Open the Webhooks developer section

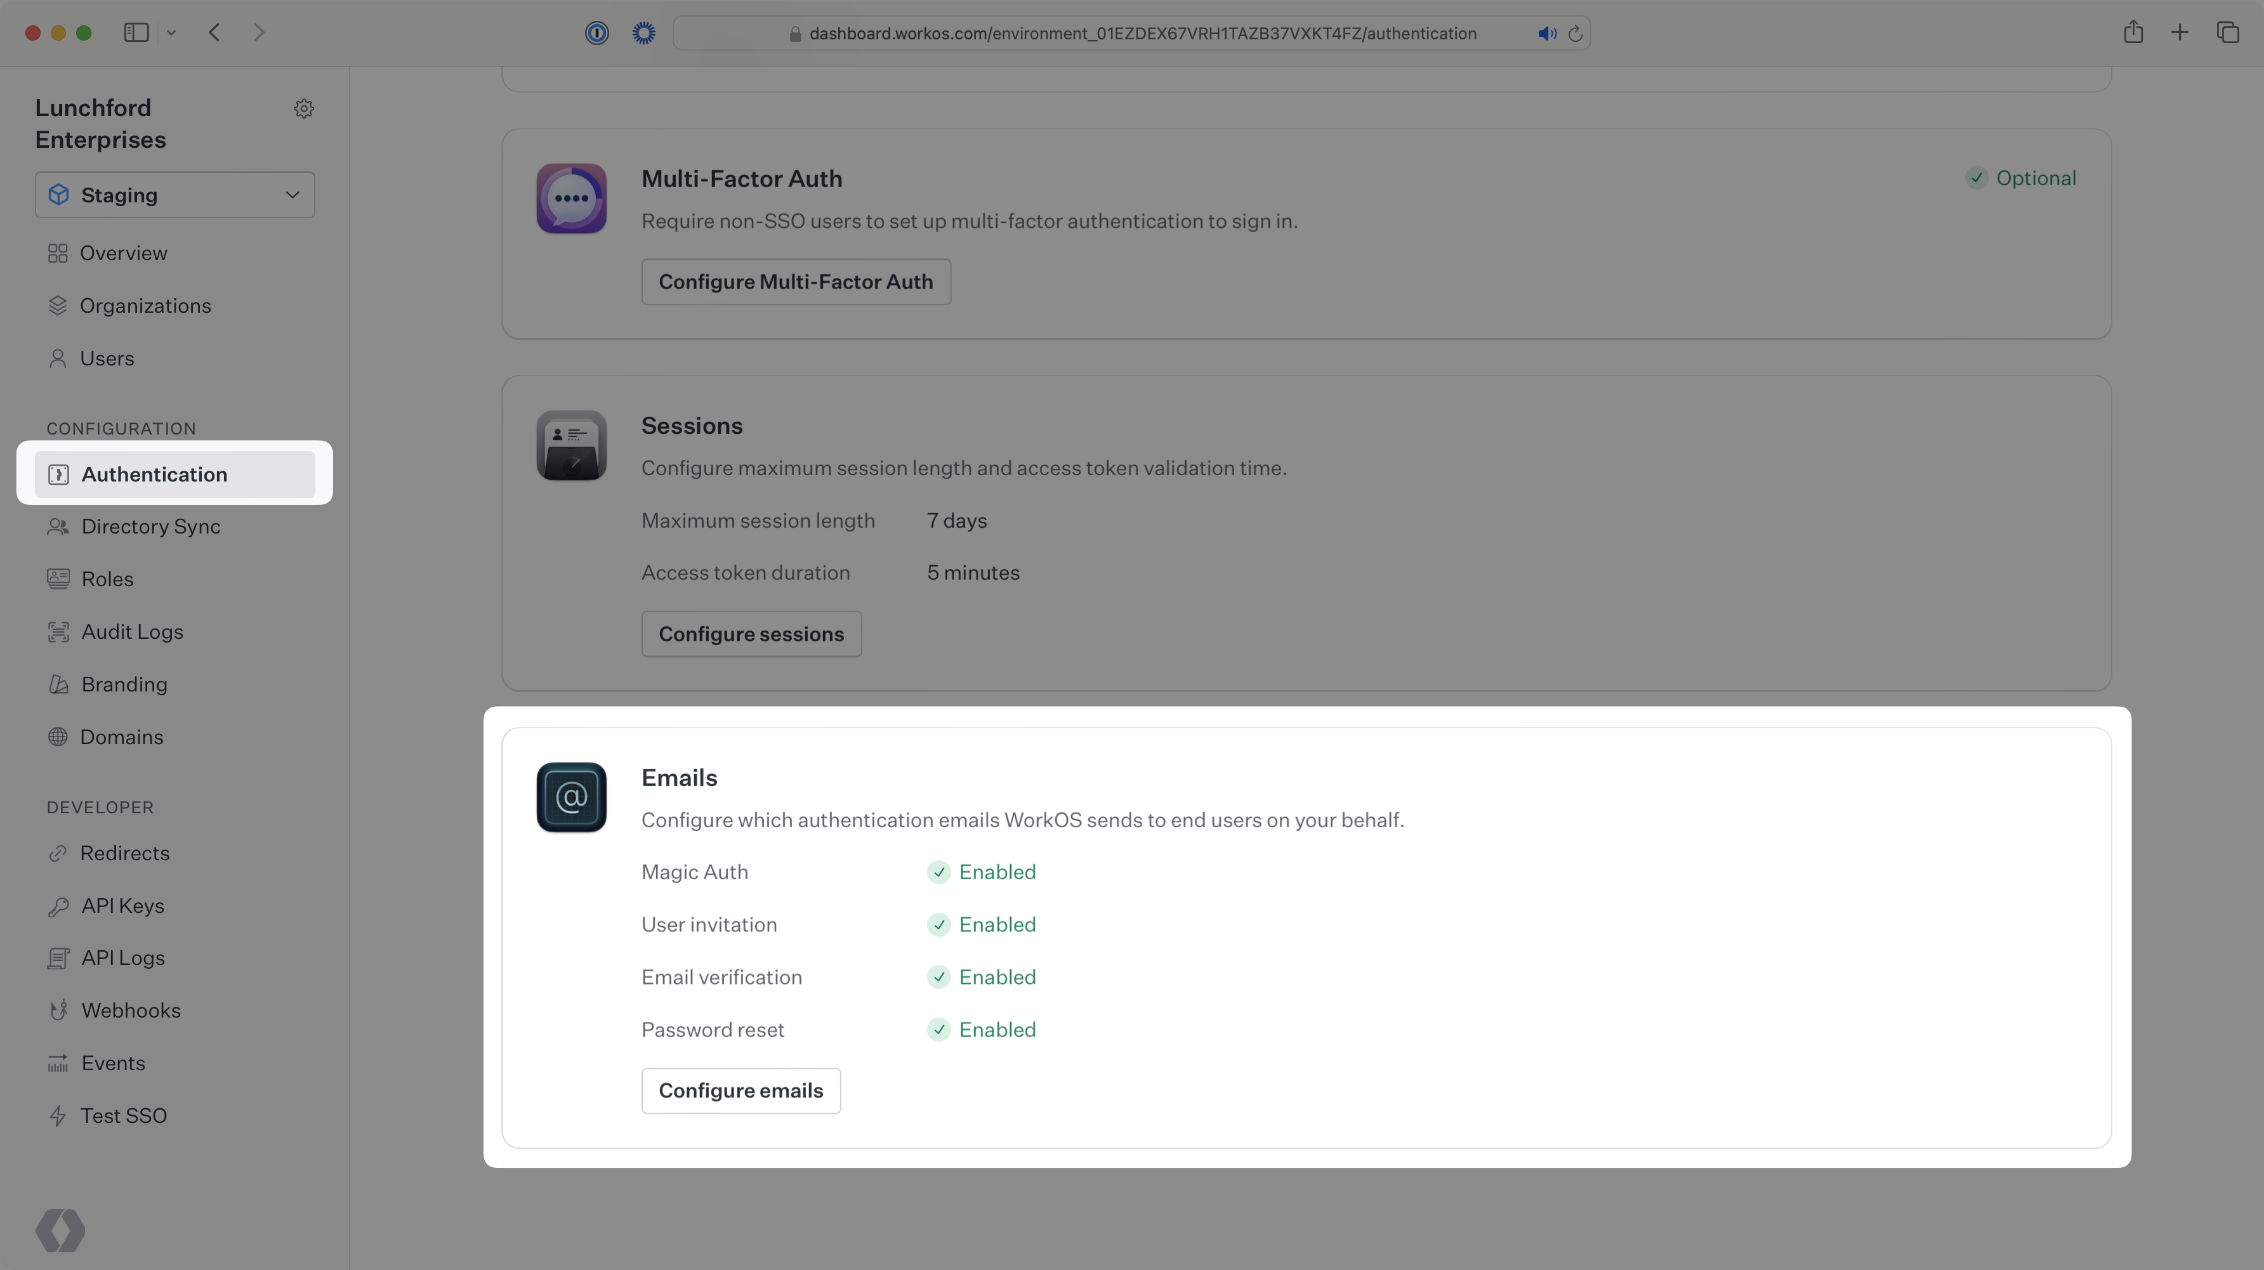point(131,1010)
